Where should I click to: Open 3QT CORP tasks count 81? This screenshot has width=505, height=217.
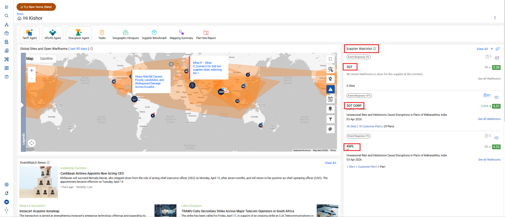487,95
